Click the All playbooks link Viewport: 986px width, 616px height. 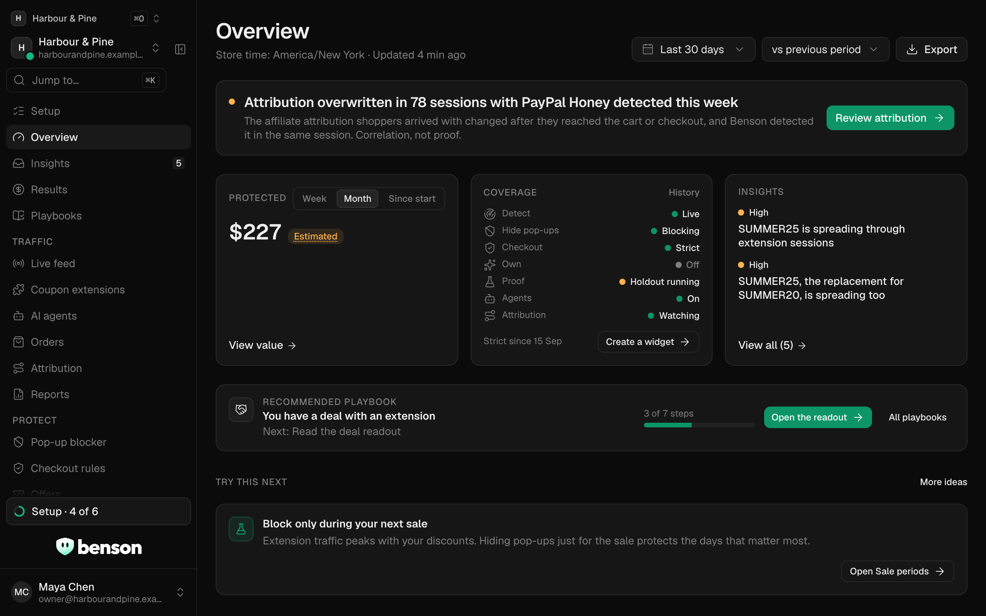917,417
